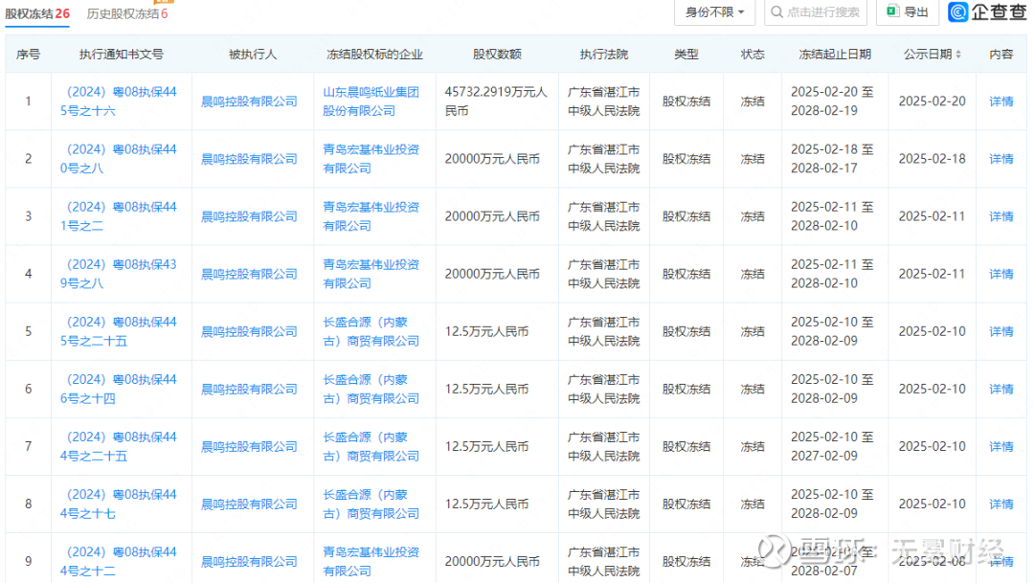Open 详情 for row 3
The image size is (1034, 583).
click(x=1001, y=215)
